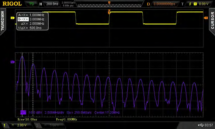Click the D delay label icon

click(148, 4)
